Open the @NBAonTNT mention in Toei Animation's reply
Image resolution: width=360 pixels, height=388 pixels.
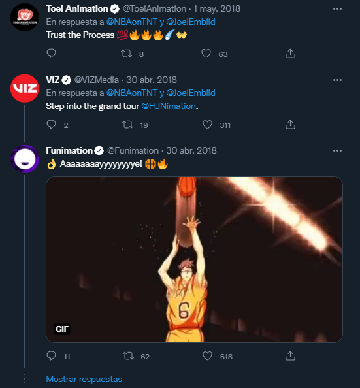(x=132, y=22)
